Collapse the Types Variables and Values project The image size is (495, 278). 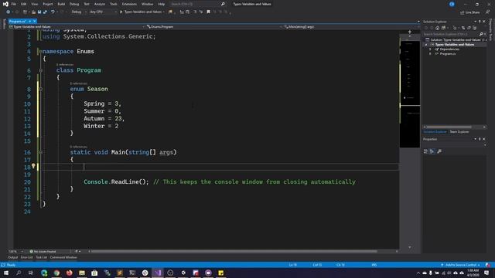click(x=426, y=45)
